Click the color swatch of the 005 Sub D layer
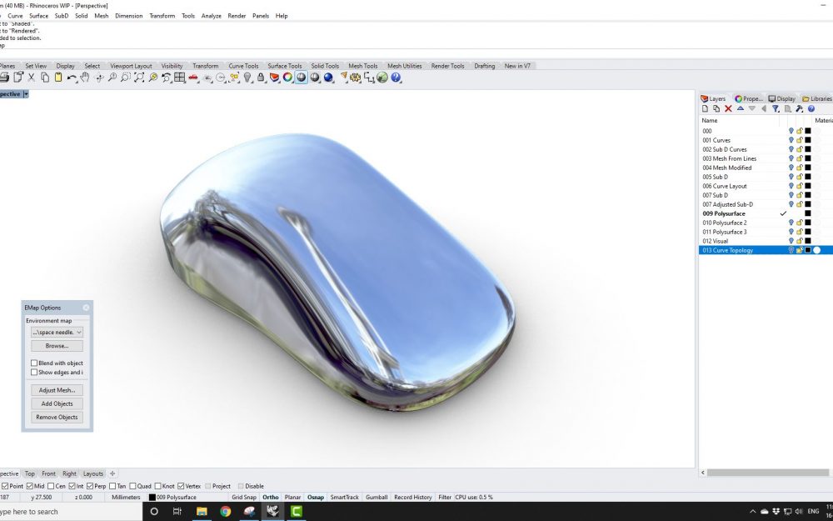 pyautogui.click(x=808, y=177)
